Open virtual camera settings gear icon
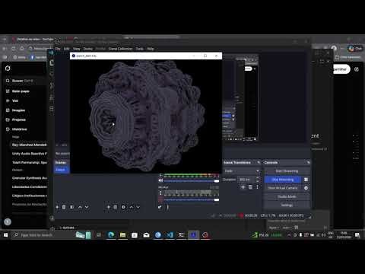 pos(306,188)
